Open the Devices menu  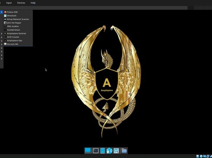pos(21,3)
